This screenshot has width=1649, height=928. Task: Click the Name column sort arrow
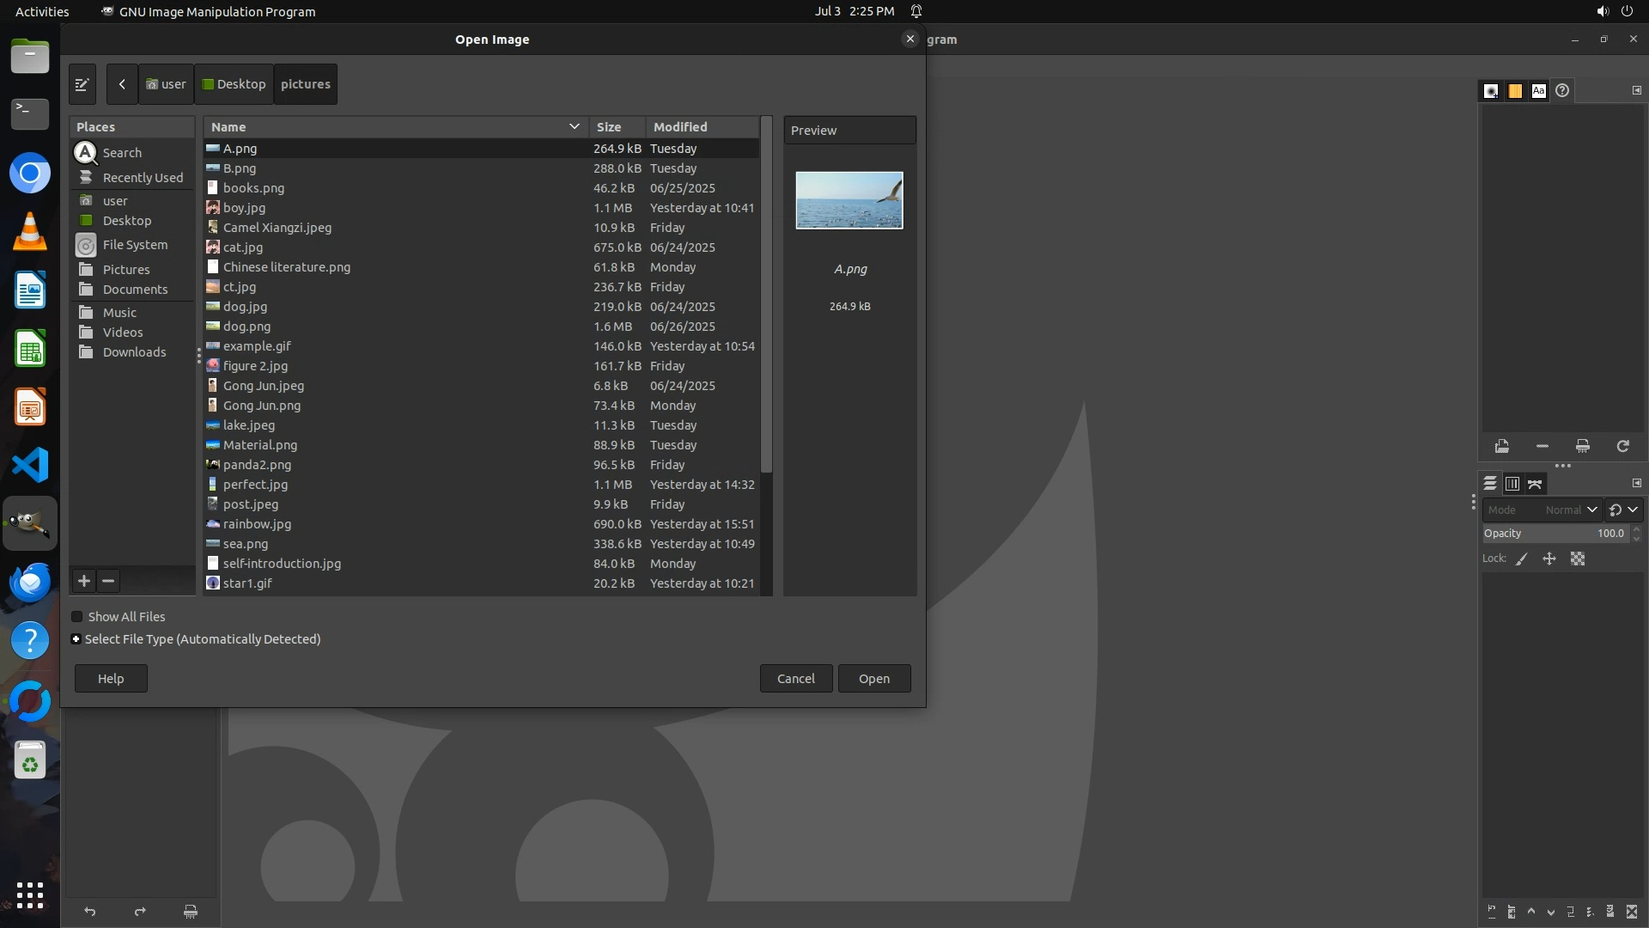574,127
